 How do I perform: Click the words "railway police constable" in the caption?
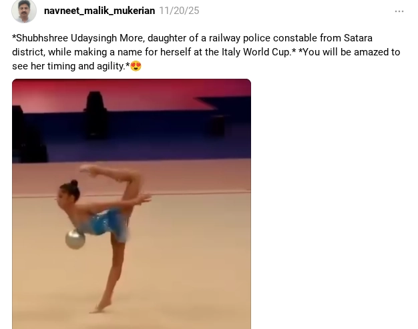point(263,38)
